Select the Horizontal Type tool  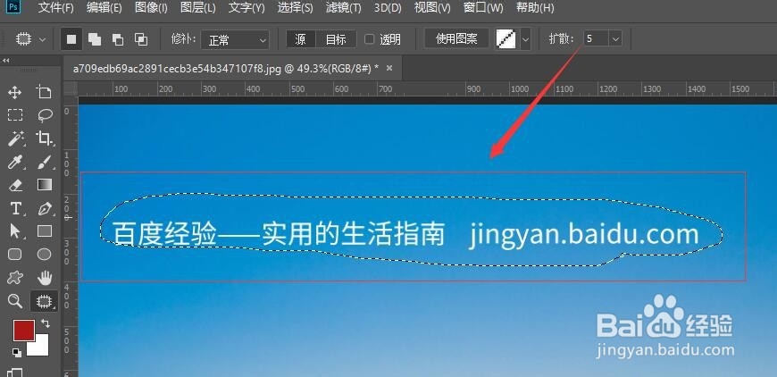pos(15,208)
